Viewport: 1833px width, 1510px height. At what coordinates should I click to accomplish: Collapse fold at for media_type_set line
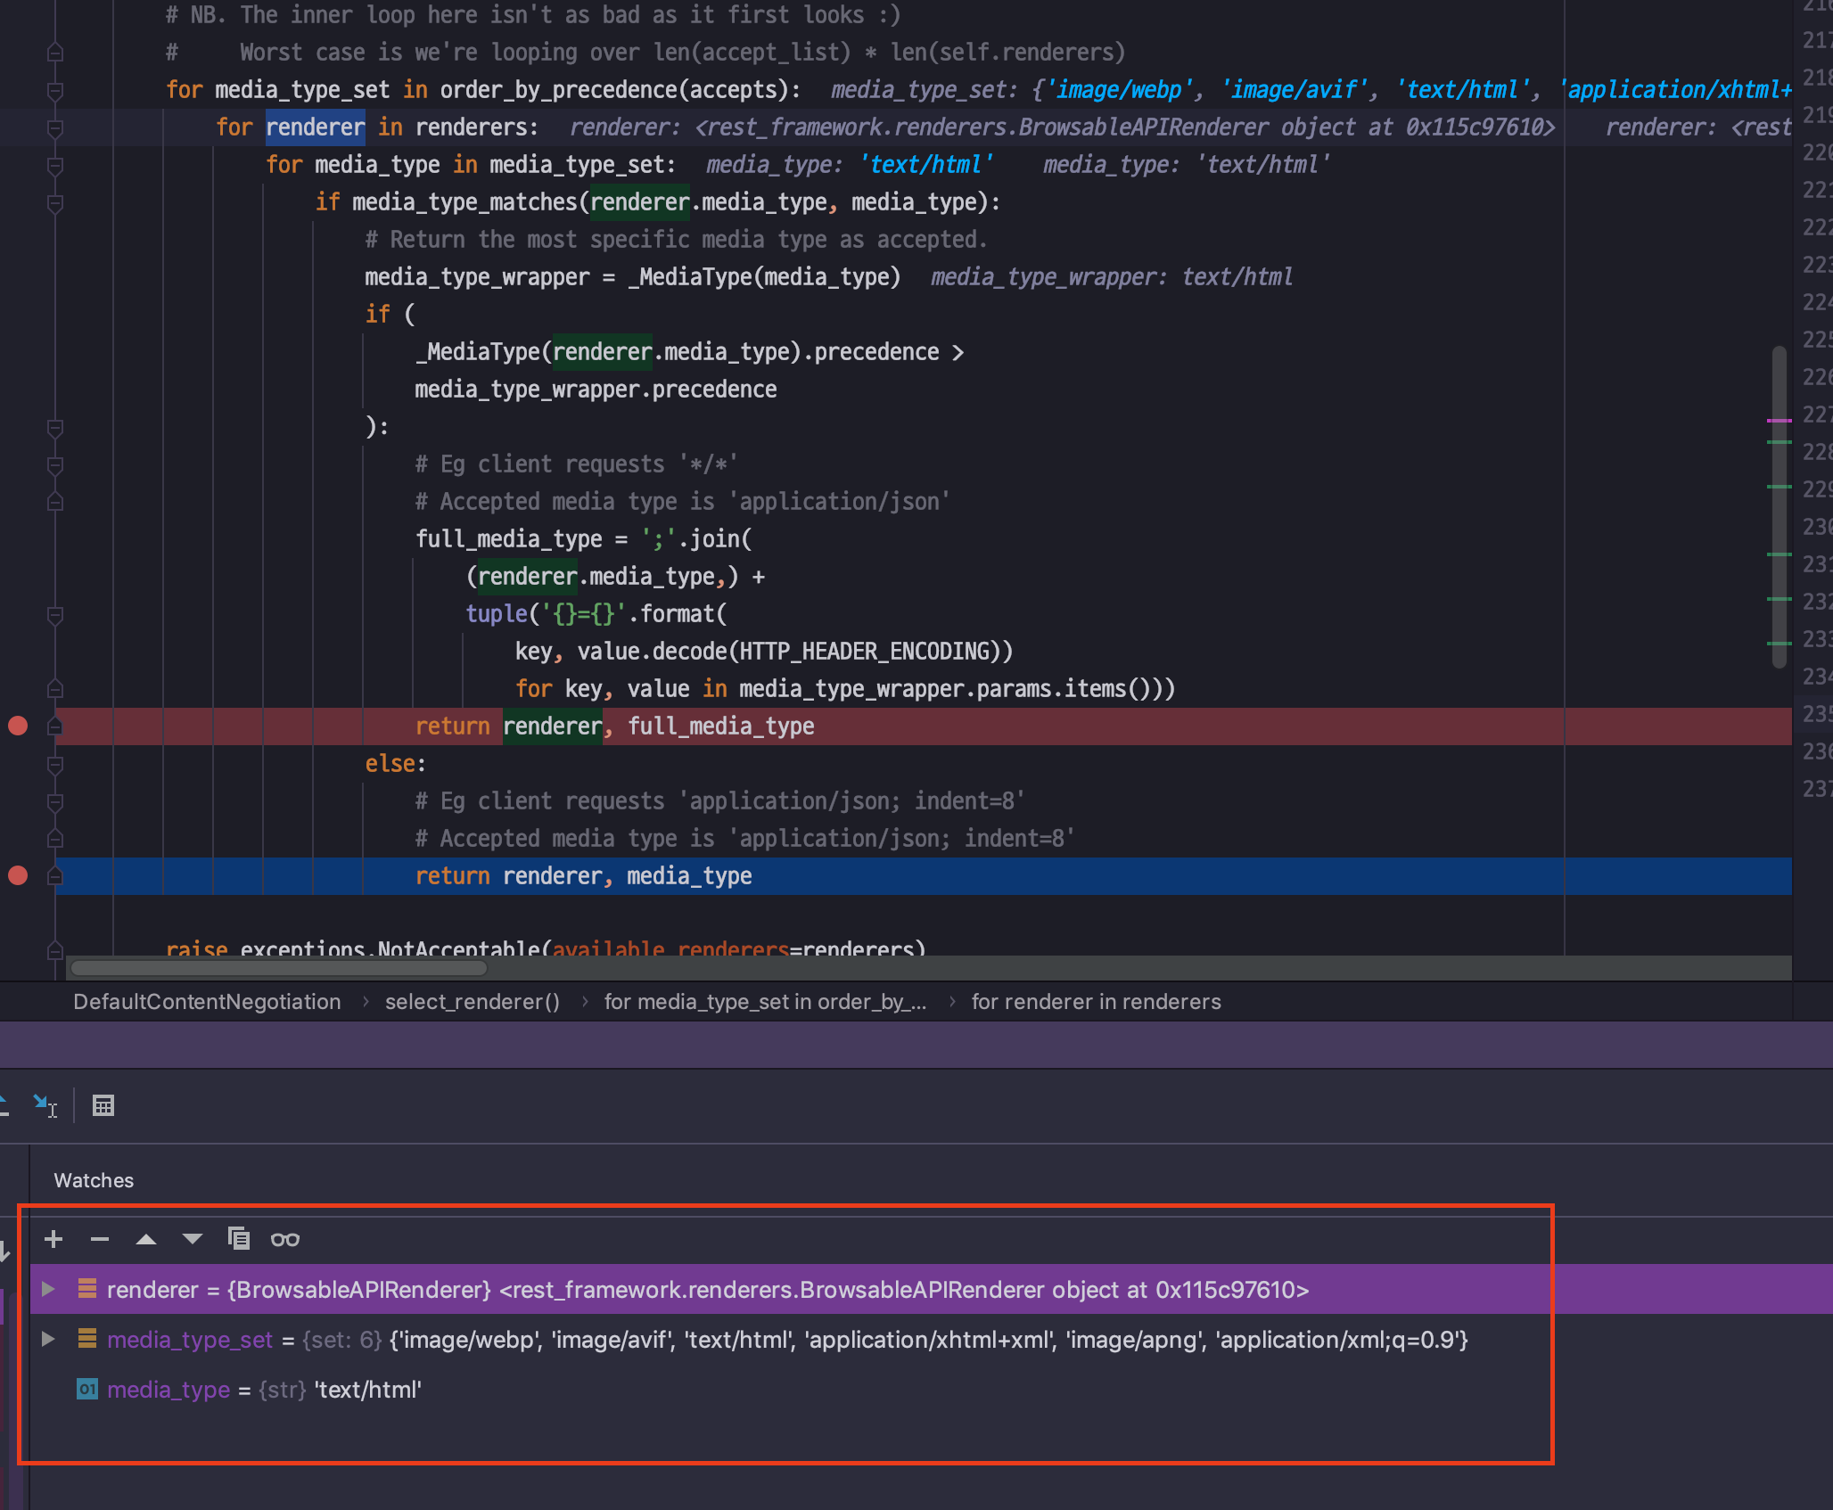click(x=55, y=91)
